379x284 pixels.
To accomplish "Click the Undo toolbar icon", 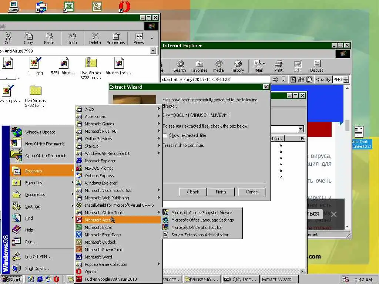I will click(72, 38).
